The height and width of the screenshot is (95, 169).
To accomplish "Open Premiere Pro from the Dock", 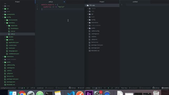I will coord(89,93).
